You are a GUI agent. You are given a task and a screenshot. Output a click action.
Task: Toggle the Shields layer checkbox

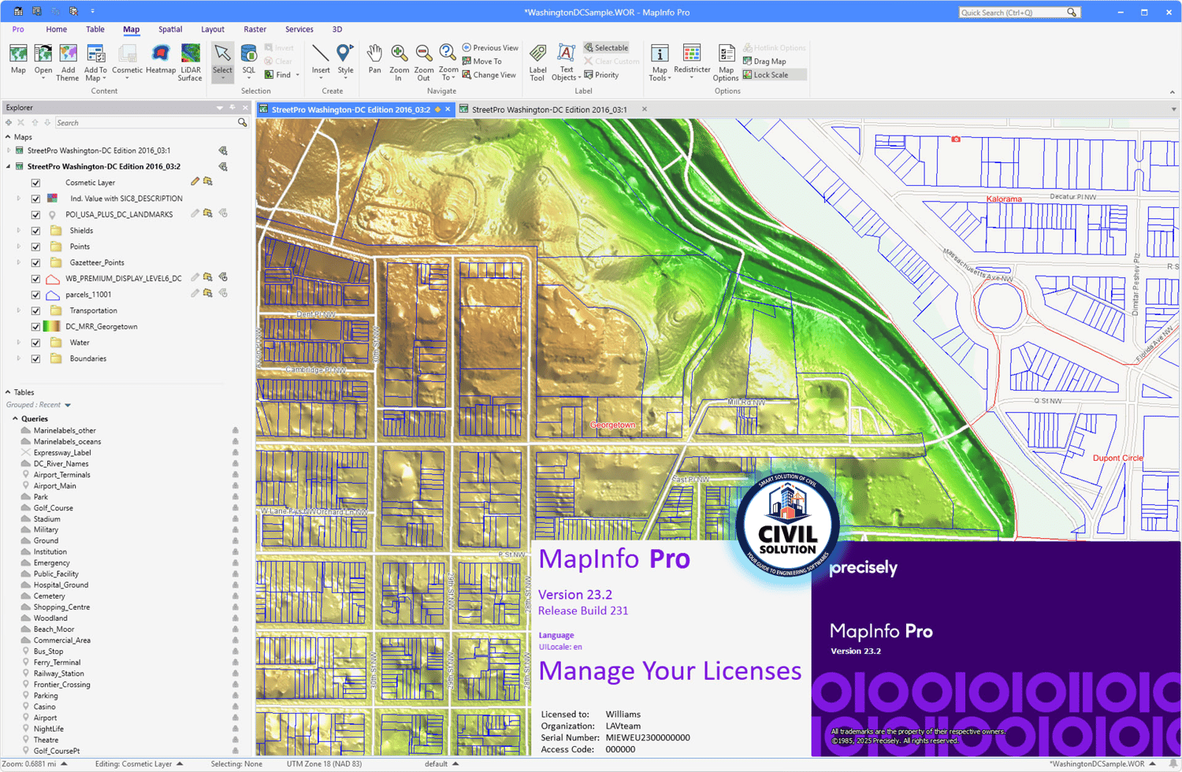[35, 231]
